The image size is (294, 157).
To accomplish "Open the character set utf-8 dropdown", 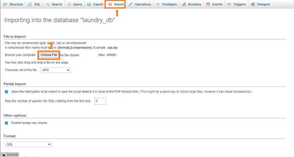I will pyautogui.click(x=55, y=70).
